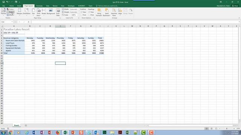Toggle Headings Print checkbox
The image size is (241, 135).
[x=89, y=15]
